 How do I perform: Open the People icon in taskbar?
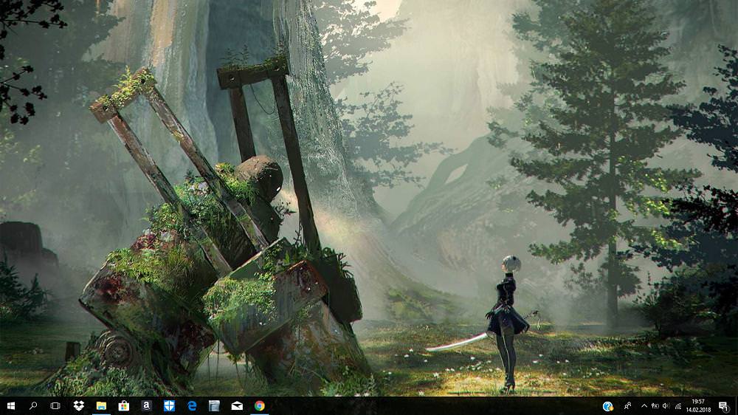pyautogui.click(x=628, y=405)
